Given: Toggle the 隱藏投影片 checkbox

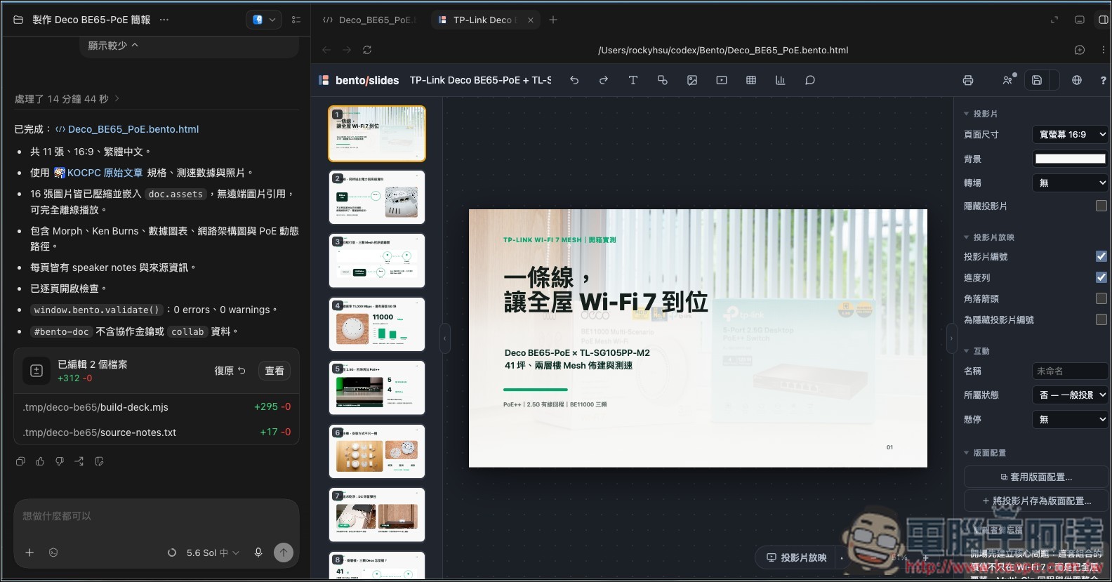Looking at the screenshot, I should coord(1101,206).
